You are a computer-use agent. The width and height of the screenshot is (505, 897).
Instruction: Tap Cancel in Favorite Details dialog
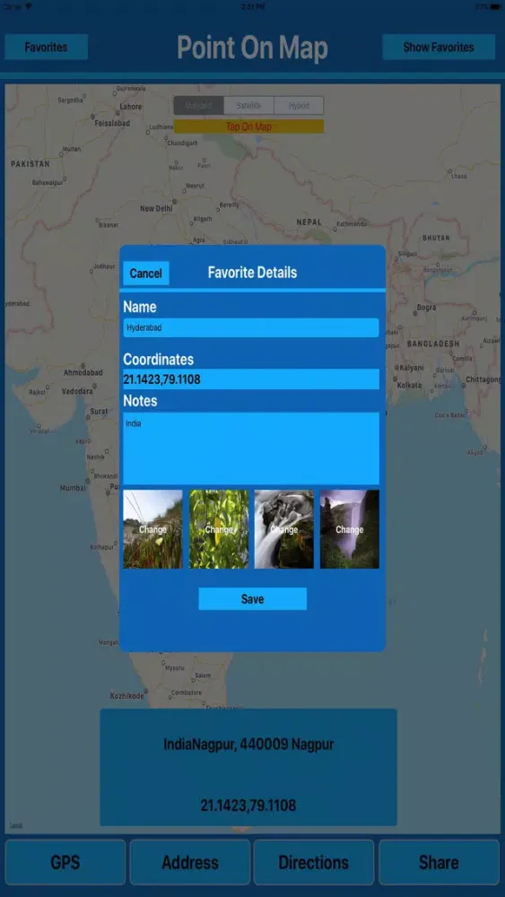146,273
